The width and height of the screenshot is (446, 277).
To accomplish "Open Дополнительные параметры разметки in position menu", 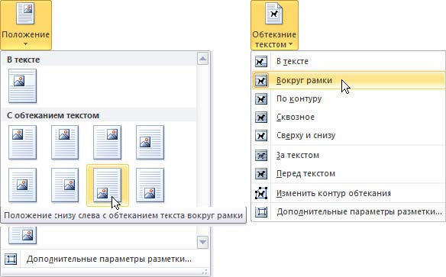I will point(106,259).
